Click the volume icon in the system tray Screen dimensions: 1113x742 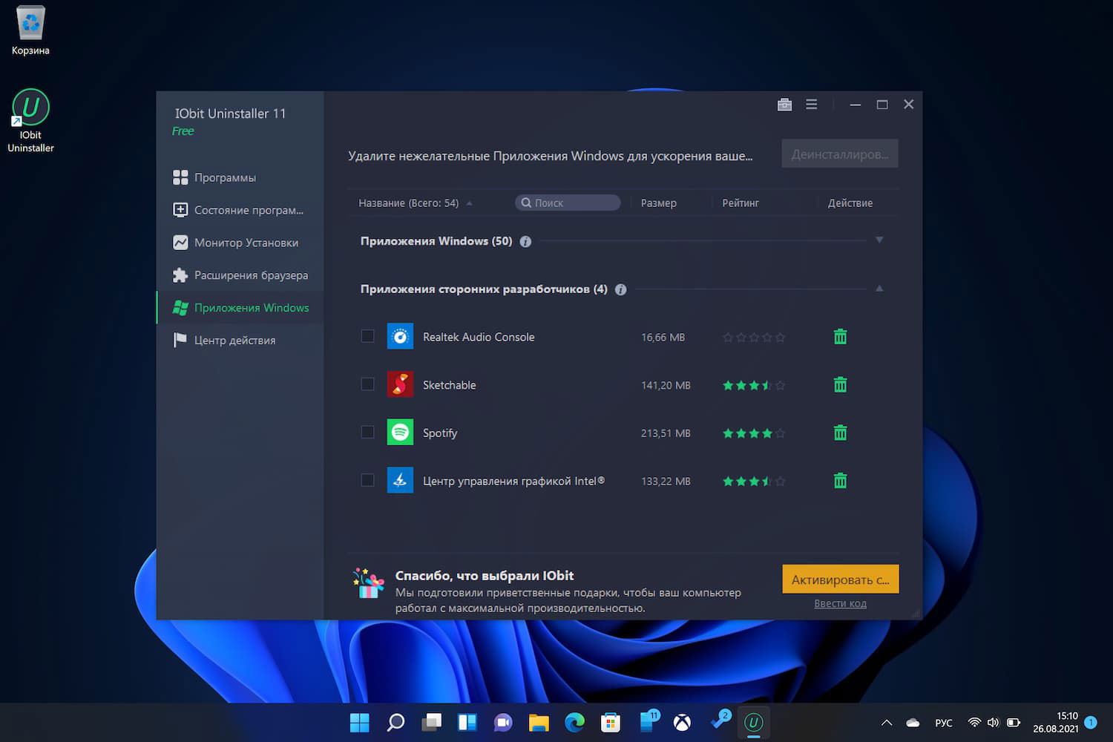click(993, 722)
